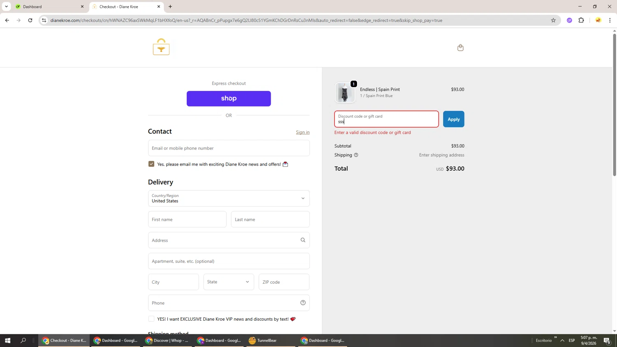Open the shopping bag cart icon
The width and height of the screenshot is (617, 347).
460,48
